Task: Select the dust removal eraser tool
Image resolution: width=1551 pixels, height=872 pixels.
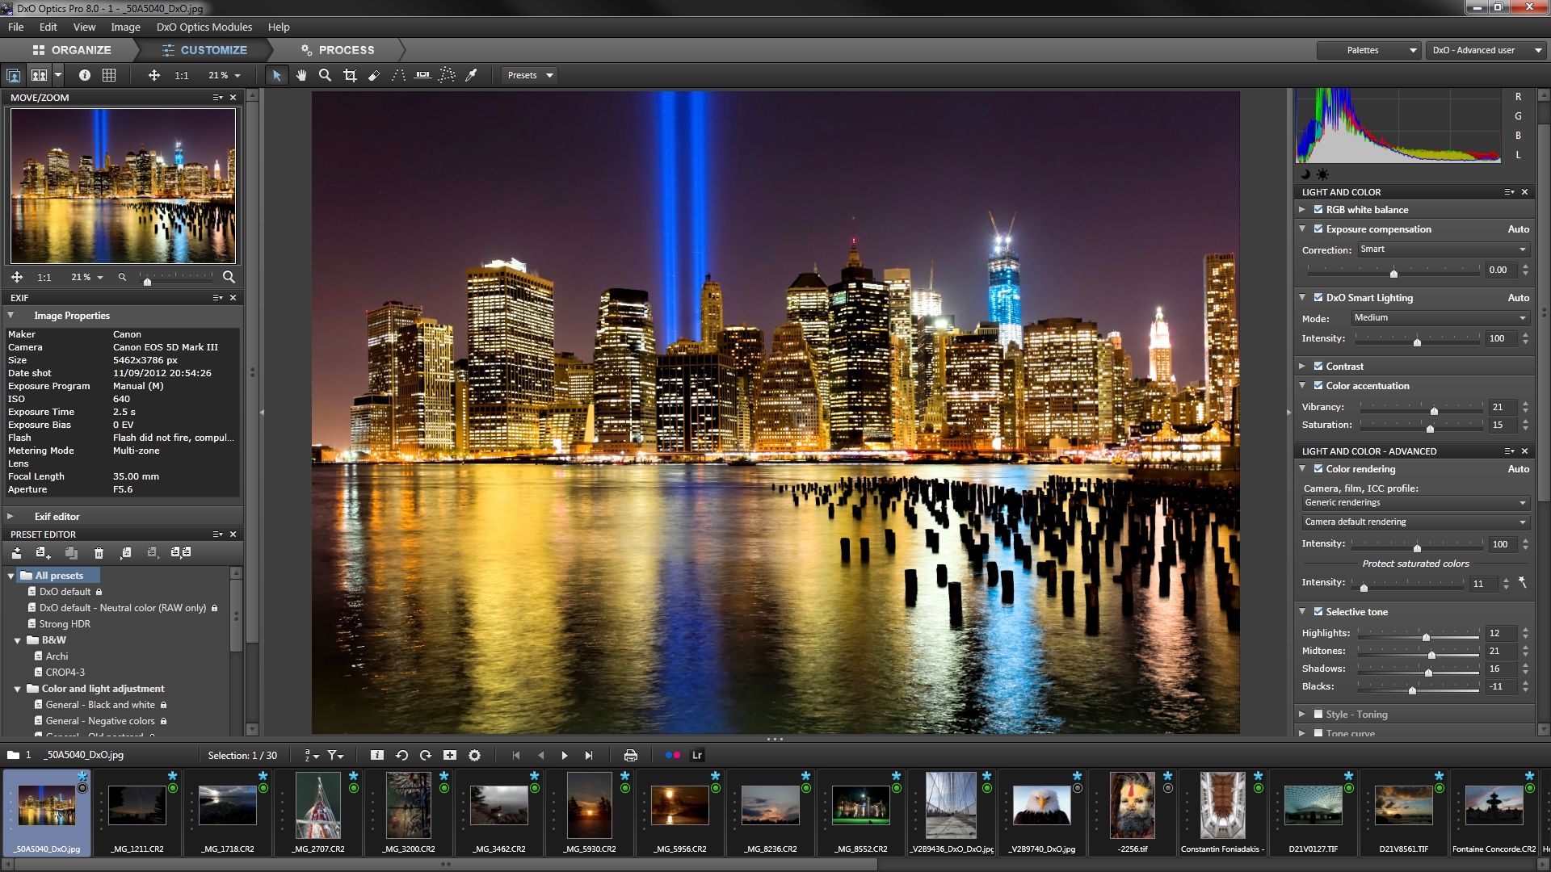Action: [373, 75]
